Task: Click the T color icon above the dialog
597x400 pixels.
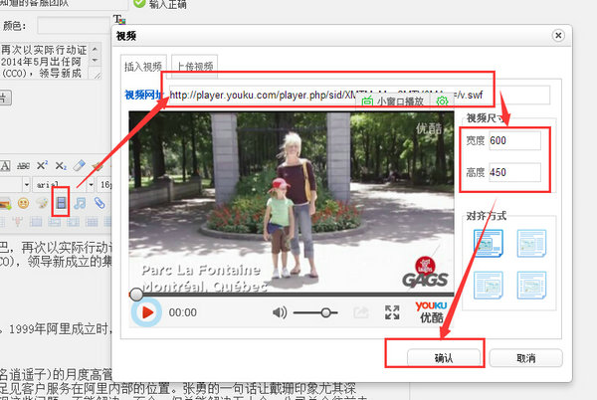Action: [119, 19]
